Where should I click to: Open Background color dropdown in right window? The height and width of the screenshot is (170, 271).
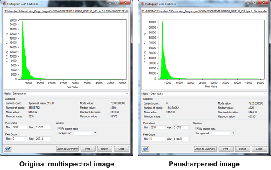point(233,133)
